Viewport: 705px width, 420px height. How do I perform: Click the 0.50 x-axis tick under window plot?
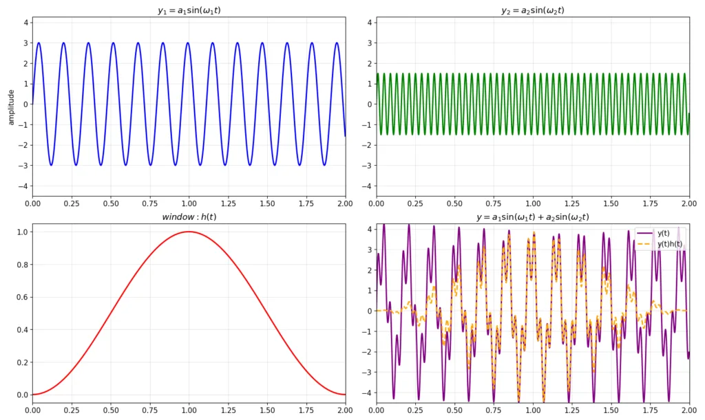(110, 410)
